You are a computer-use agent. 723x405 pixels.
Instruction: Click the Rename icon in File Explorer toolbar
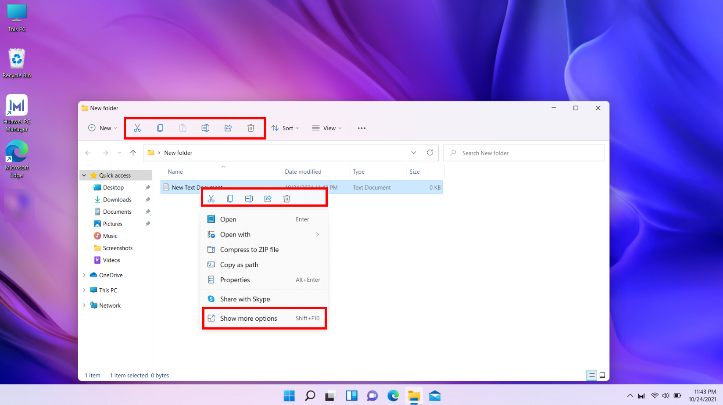click(x=205, y=128)
